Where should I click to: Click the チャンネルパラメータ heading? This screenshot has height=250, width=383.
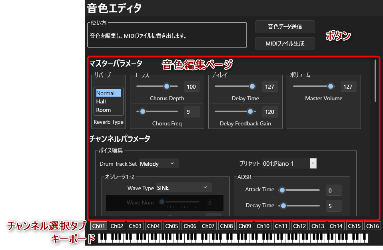(120, 139)
